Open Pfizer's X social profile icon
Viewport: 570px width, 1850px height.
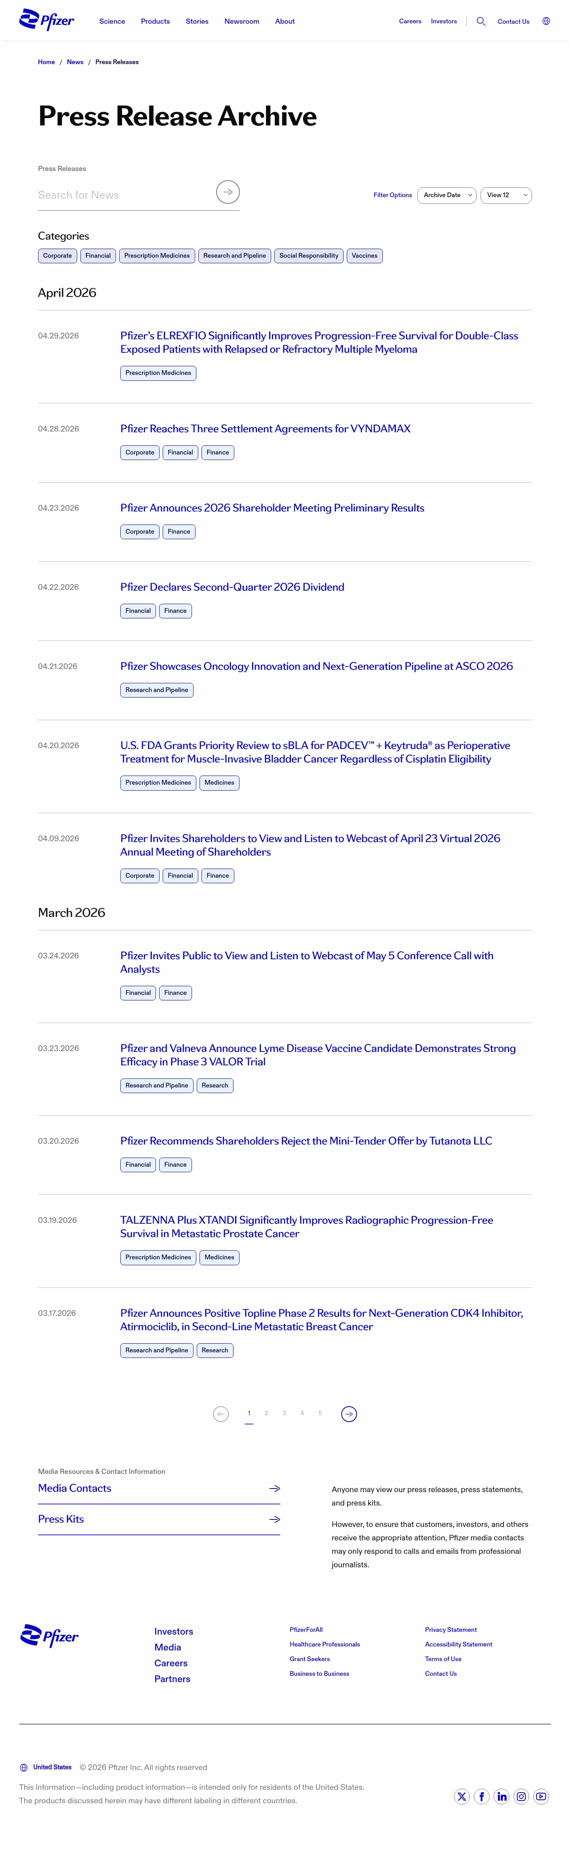[x=462, y=1796]
